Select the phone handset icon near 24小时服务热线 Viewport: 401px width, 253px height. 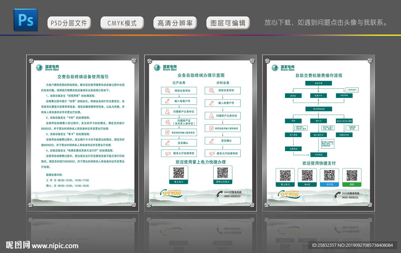tap(220, 194)
